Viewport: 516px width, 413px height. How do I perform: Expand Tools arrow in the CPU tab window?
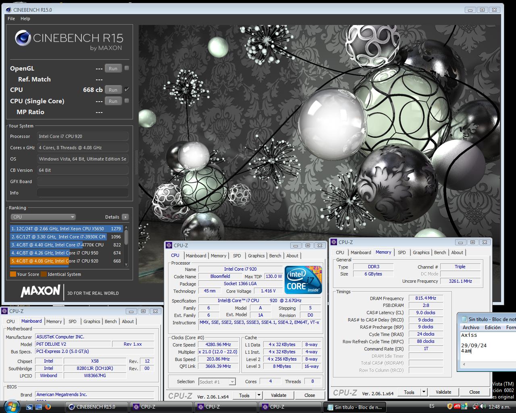pyautogui.click(x=259, y=395)
